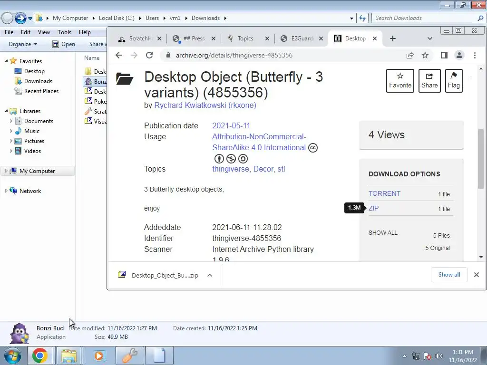Bookmark this page with the star icon
Image resolution: width=487 pixels, height=365 pixels.
425,55
